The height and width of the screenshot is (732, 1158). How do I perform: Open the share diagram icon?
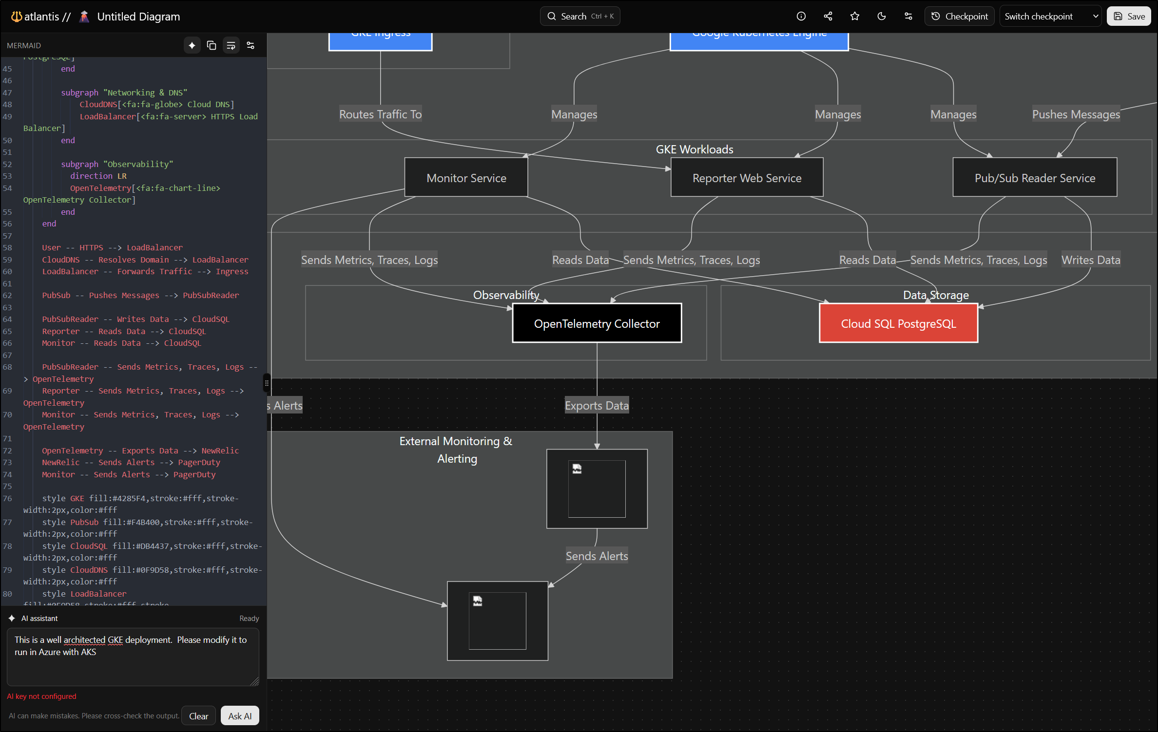(828, 16)
